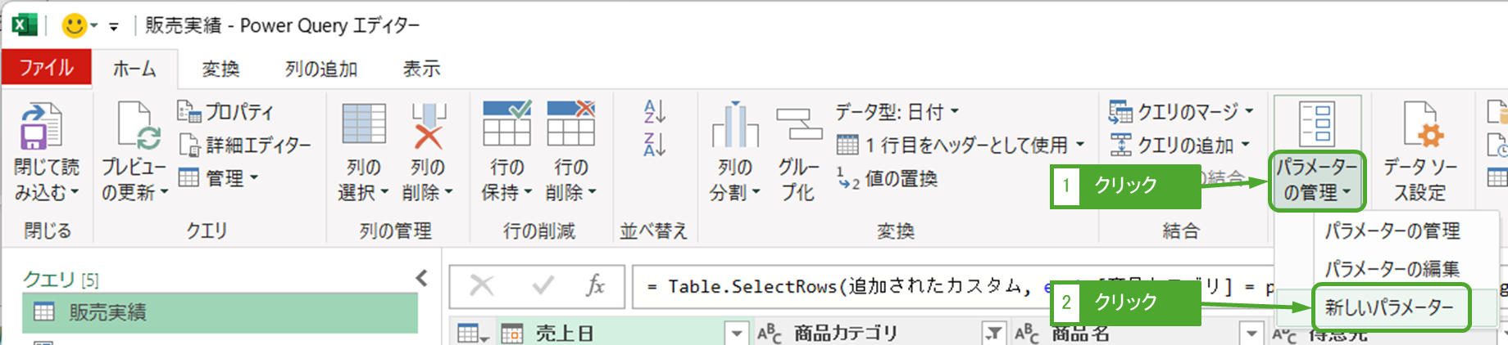1508x345 pixels.
Task: Select New Parameter (新しいパラメーター) menu entry
Action: 1389,307
